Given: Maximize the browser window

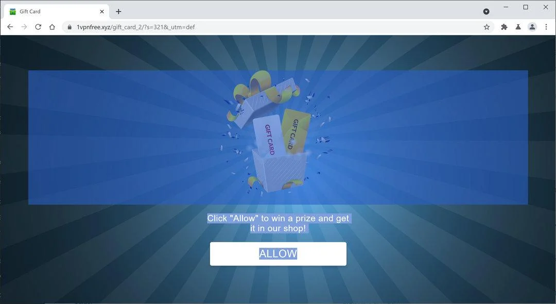Looking at the screenshot, I should coord(526,7).
